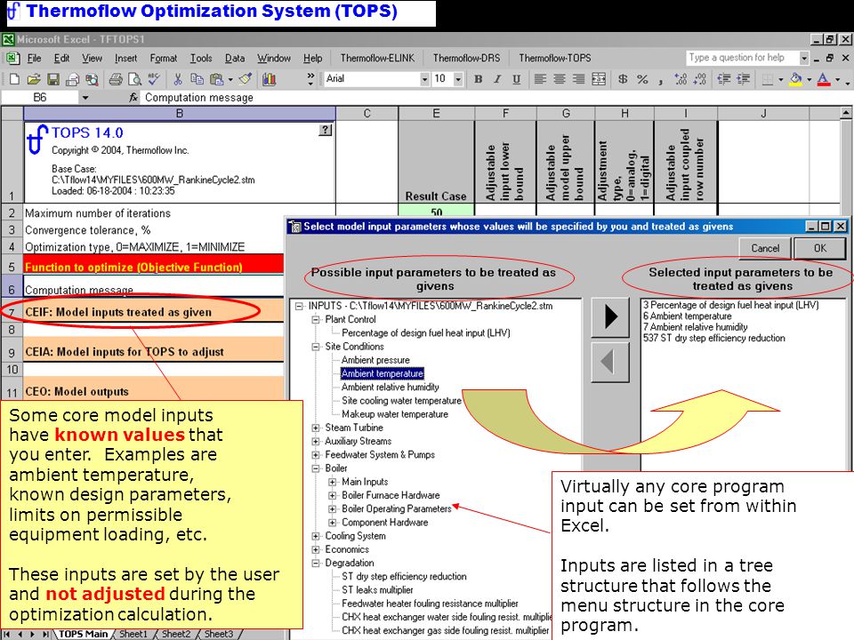Apply Percent style icon
The height and width of the screenshot is (640, 854).
(x=642, y=79)
